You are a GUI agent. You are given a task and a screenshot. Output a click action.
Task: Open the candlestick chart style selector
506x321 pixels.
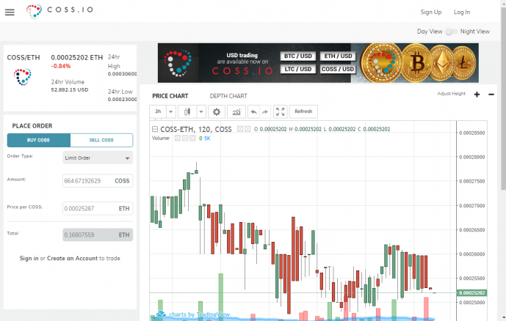(187, 111)
